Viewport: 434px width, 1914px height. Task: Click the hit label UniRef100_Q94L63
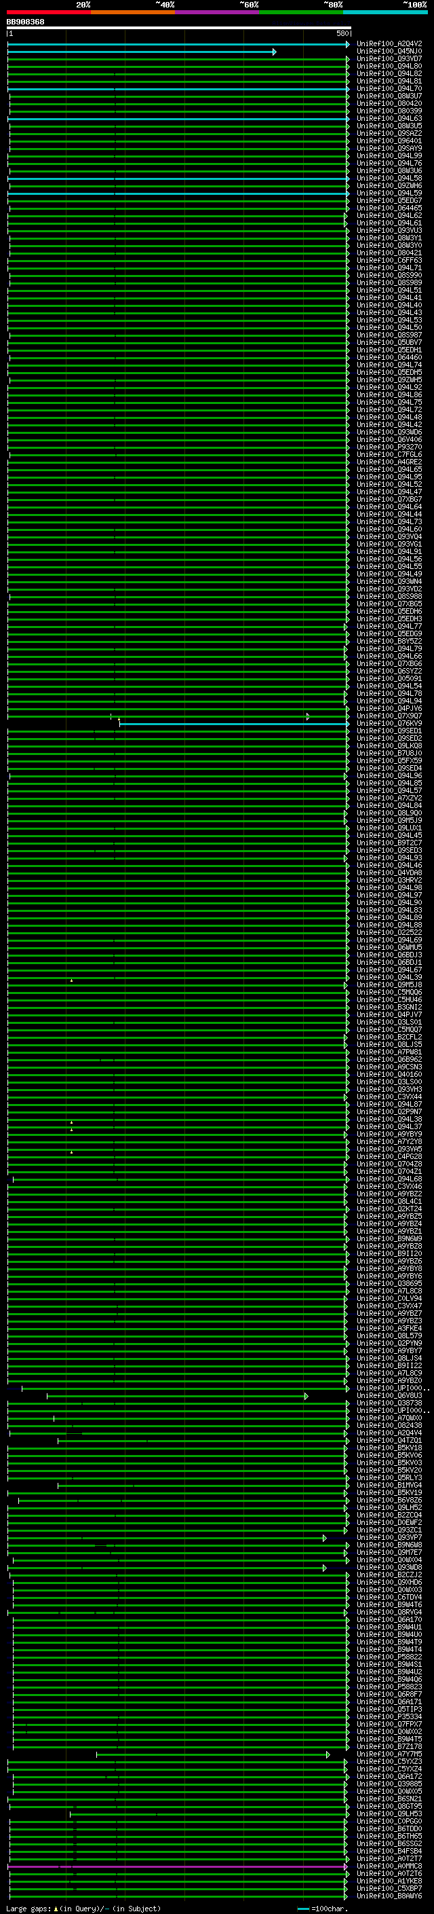pos(389,119)
